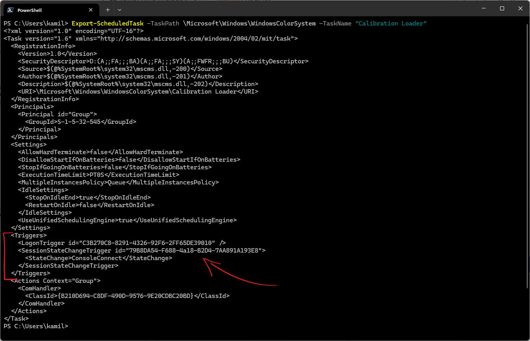Click the MultipleInstancesPolicy Queue line

tap(118, 182)
